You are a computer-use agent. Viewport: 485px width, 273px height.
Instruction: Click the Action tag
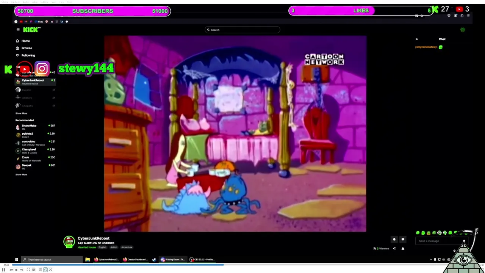[x=114, y=247]
